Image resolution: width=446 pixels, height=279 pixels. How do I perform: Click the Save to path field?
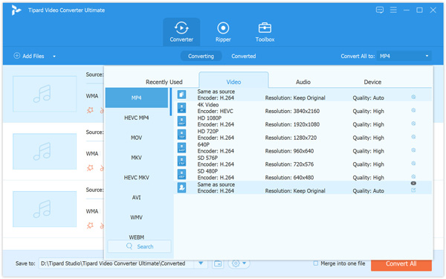tap(117, 263)
